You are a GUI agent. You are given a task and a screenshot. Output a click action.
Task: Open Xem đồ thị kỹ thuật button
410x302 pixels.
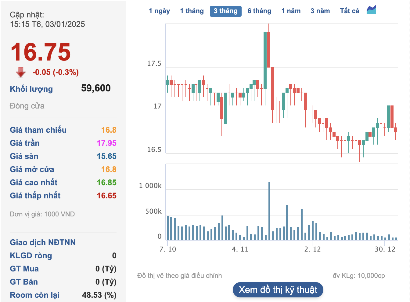coord(278,290)
